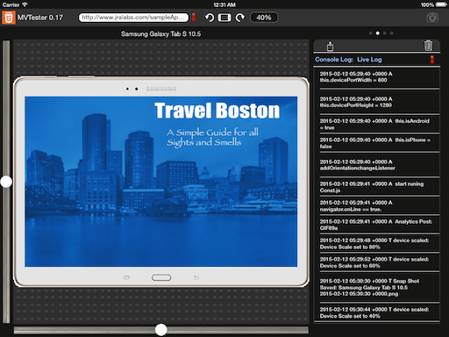Clear console log with trash icon
The height and width of the screenshot is (337, 449).
click(428, 46)
